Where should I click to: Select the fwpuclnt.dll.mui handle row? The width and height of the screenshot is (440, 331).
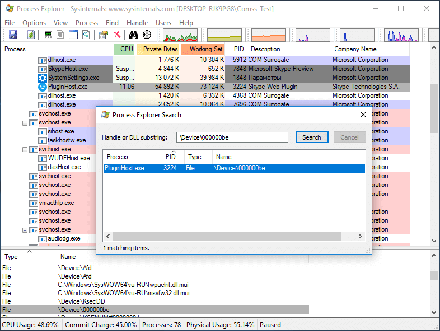155,285
